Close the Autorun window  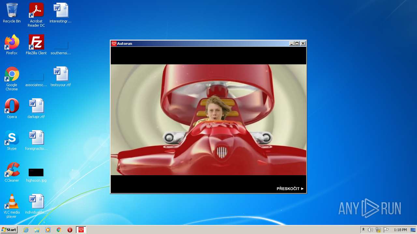[303, 44]
